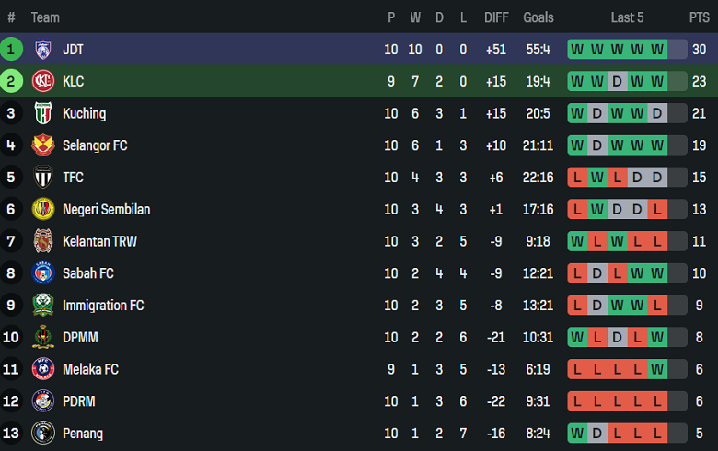This screenshot has width=718, height=451.
Task: Open the Kelantan TRW team link
Action: tap(99, 241)
